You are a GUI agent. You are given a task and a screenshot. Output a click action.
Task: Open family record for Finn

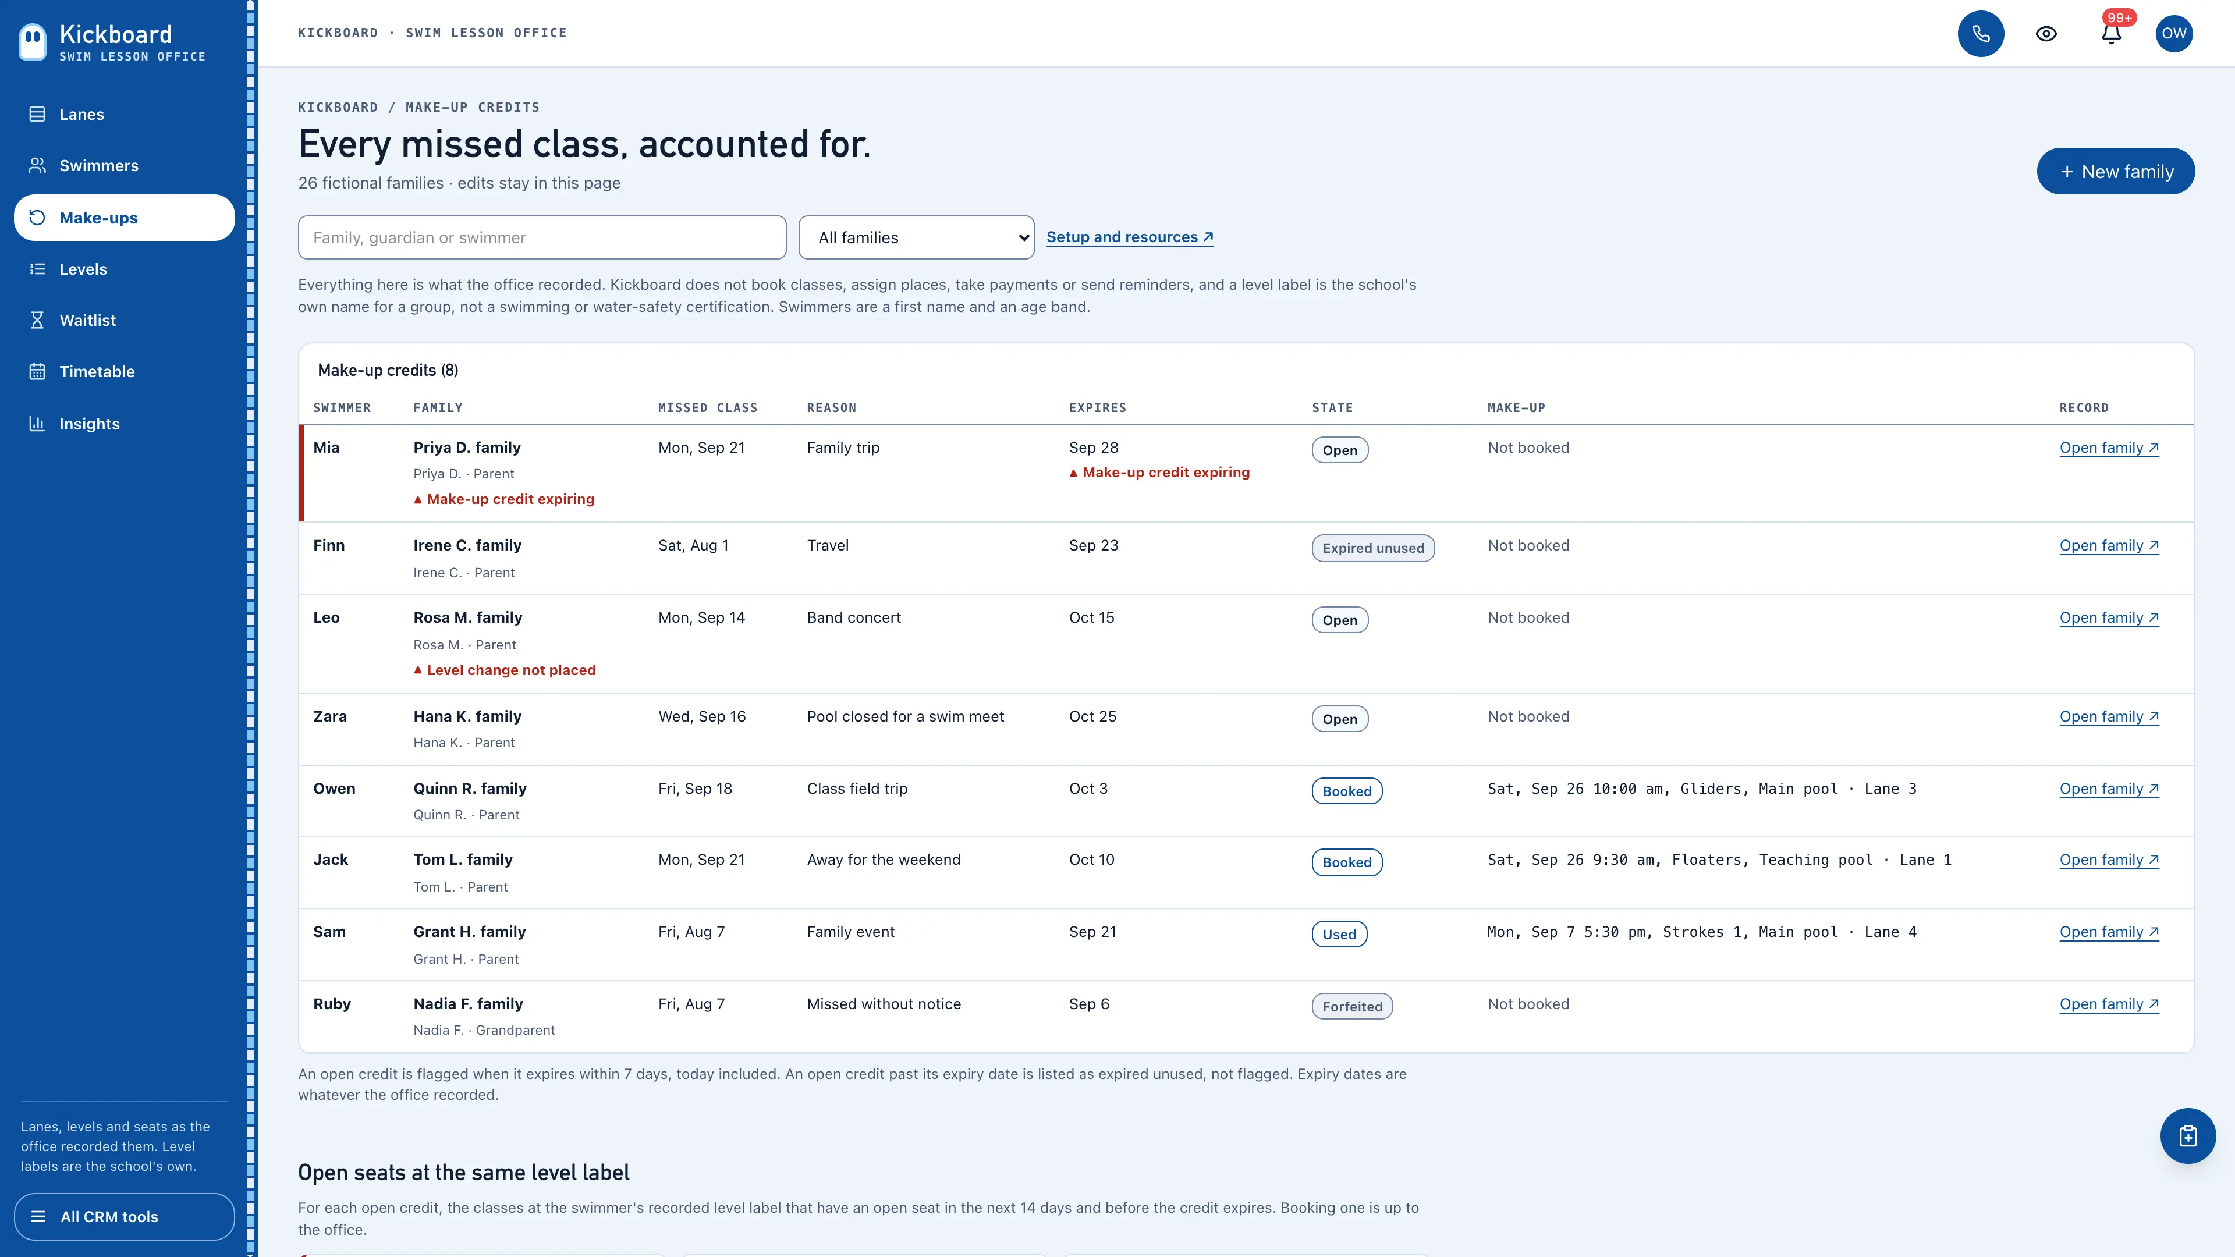pos(2109,546)
